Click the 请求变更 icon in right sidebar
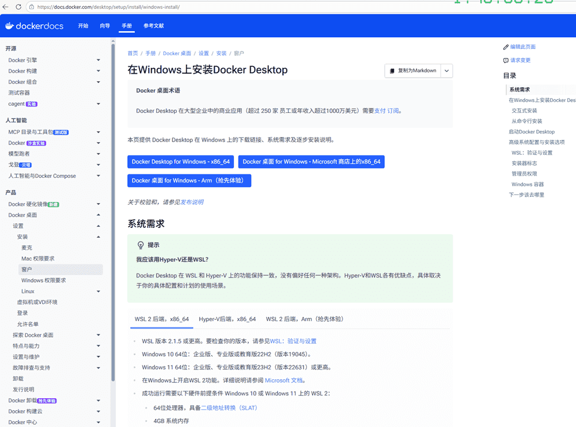This screenshot has height=427, width=576. coord(506,60)
